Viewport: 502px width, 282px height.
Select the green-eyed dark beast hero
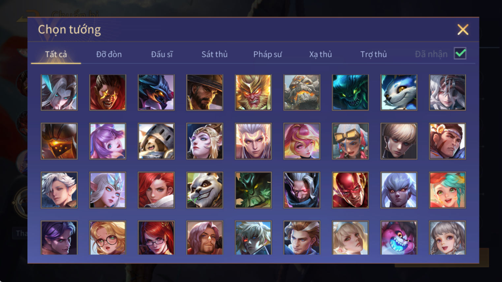pyautogui.click(x=350, y=92)
